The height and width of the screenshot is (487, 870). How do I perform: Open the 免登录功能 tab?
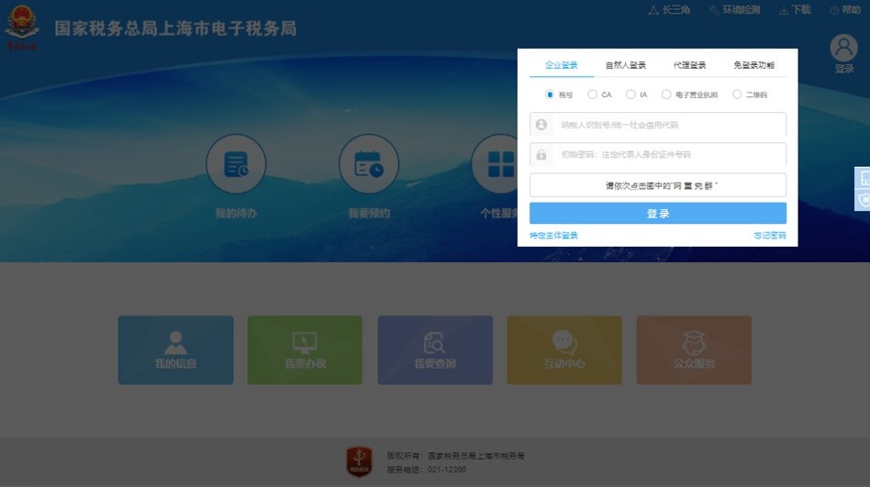click(x=753, y=65)
